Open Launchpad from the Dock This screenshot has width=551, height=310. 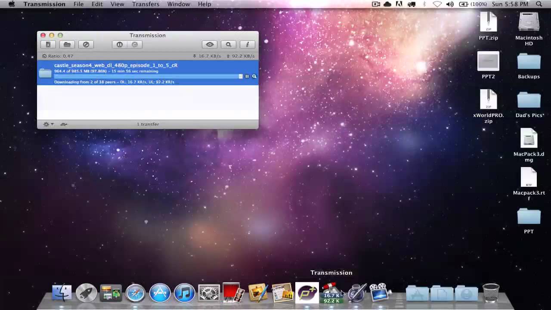[87, 293]
